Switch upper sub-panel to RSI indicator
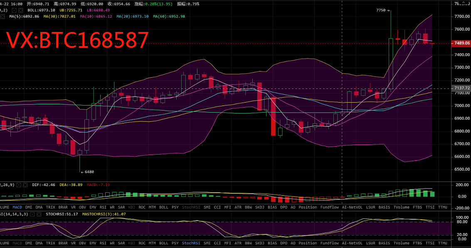This screenshot has width=471, height=248. pyautogui.click(x=103, y=207)
